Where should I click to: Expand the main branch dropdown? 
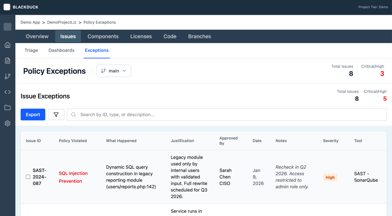click(114, 71)
